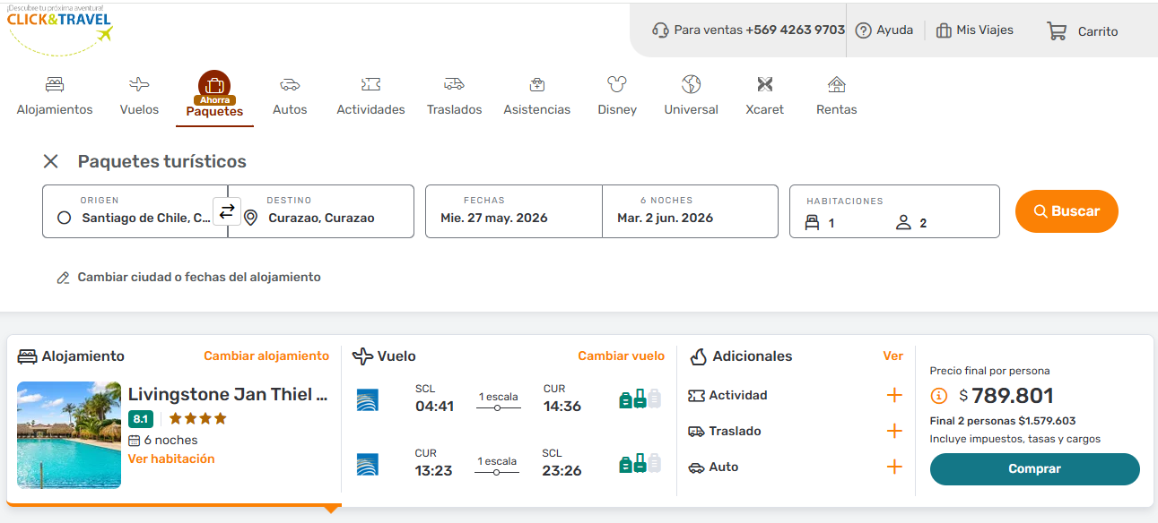Image resolution: width=1158 pixels, height=523 pixels.
Task: Click the swap origin and destination arrows
Action: tap(227, 211)
